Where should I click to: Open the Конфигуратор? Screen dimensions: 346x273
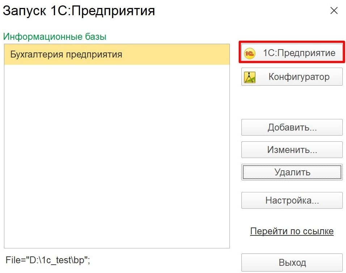point(292,77)
